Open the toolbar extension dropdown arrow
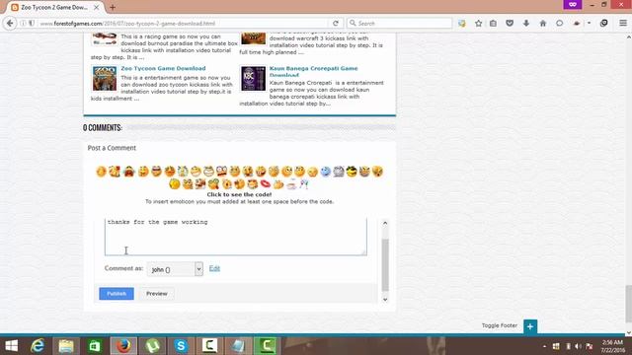 coord(589,24)
